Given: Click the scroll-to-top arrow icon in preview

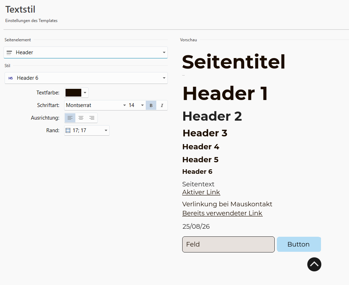Looking at the screenshot, I should (314, 264).
